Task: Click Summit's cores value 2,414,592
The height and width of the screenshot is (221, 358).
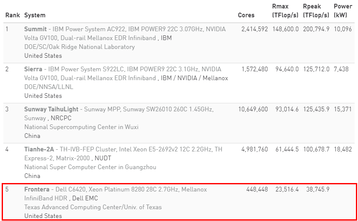Action: pyautogui.click(x=254, y=29)
